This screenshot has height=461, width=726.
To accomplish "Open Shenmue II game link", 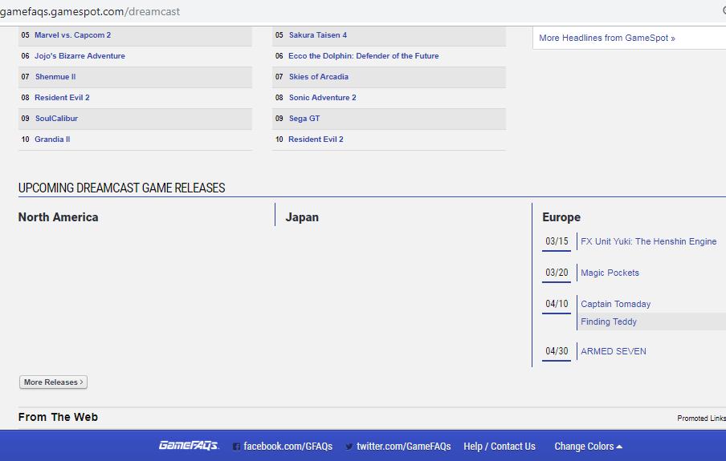I will (x=55, y=77).
